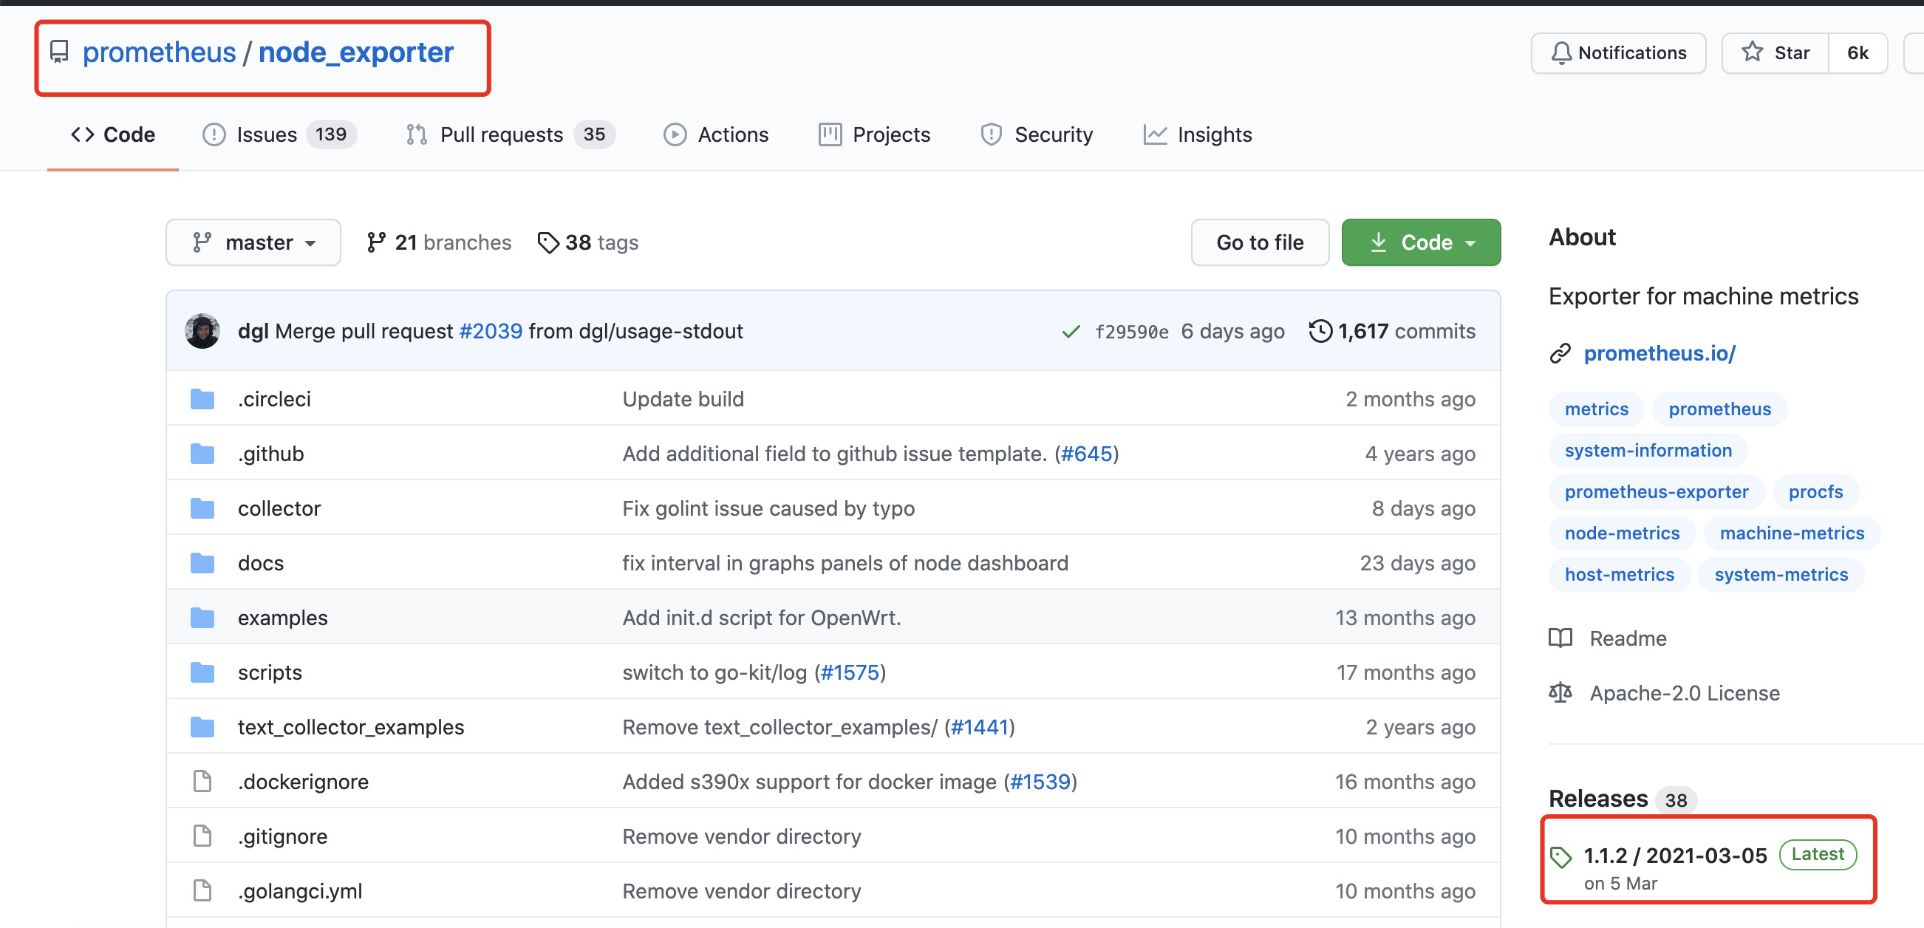View the 1,617 commits history

pyautogui.click(x=1391, y=331)
